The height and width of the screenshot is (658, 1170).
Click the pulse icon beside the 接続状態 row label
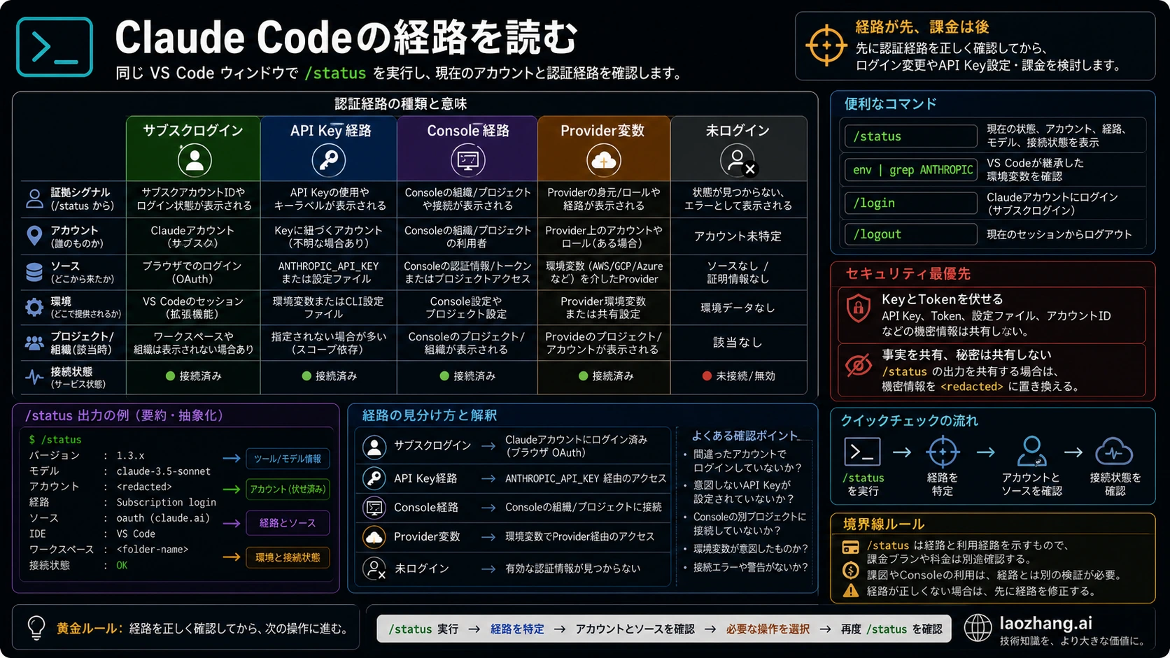click(34, 378)
